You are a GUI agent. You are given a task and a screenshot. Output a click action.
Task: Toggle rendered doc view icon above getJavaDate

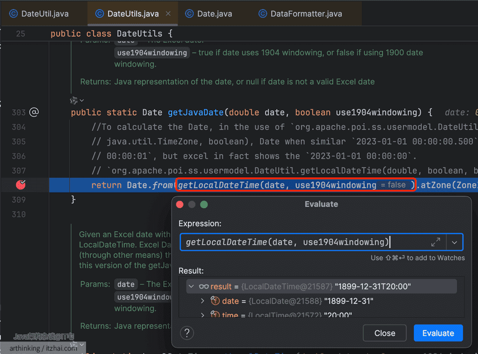click(x=74, y=100)
